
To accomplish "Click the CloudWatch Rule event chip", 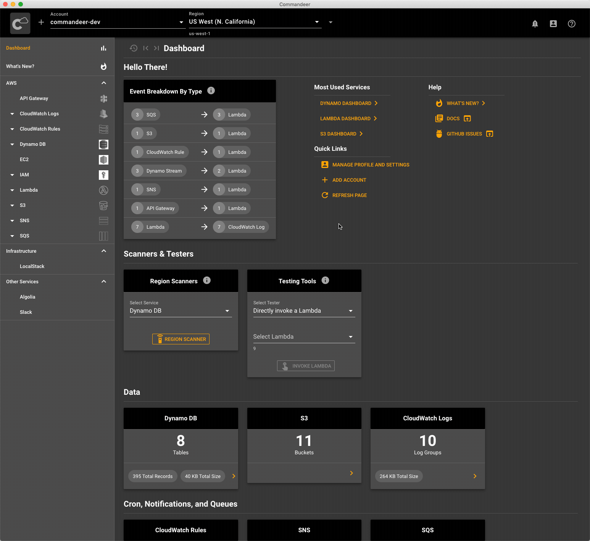I will pyautogui.click(x=160, y=152).
